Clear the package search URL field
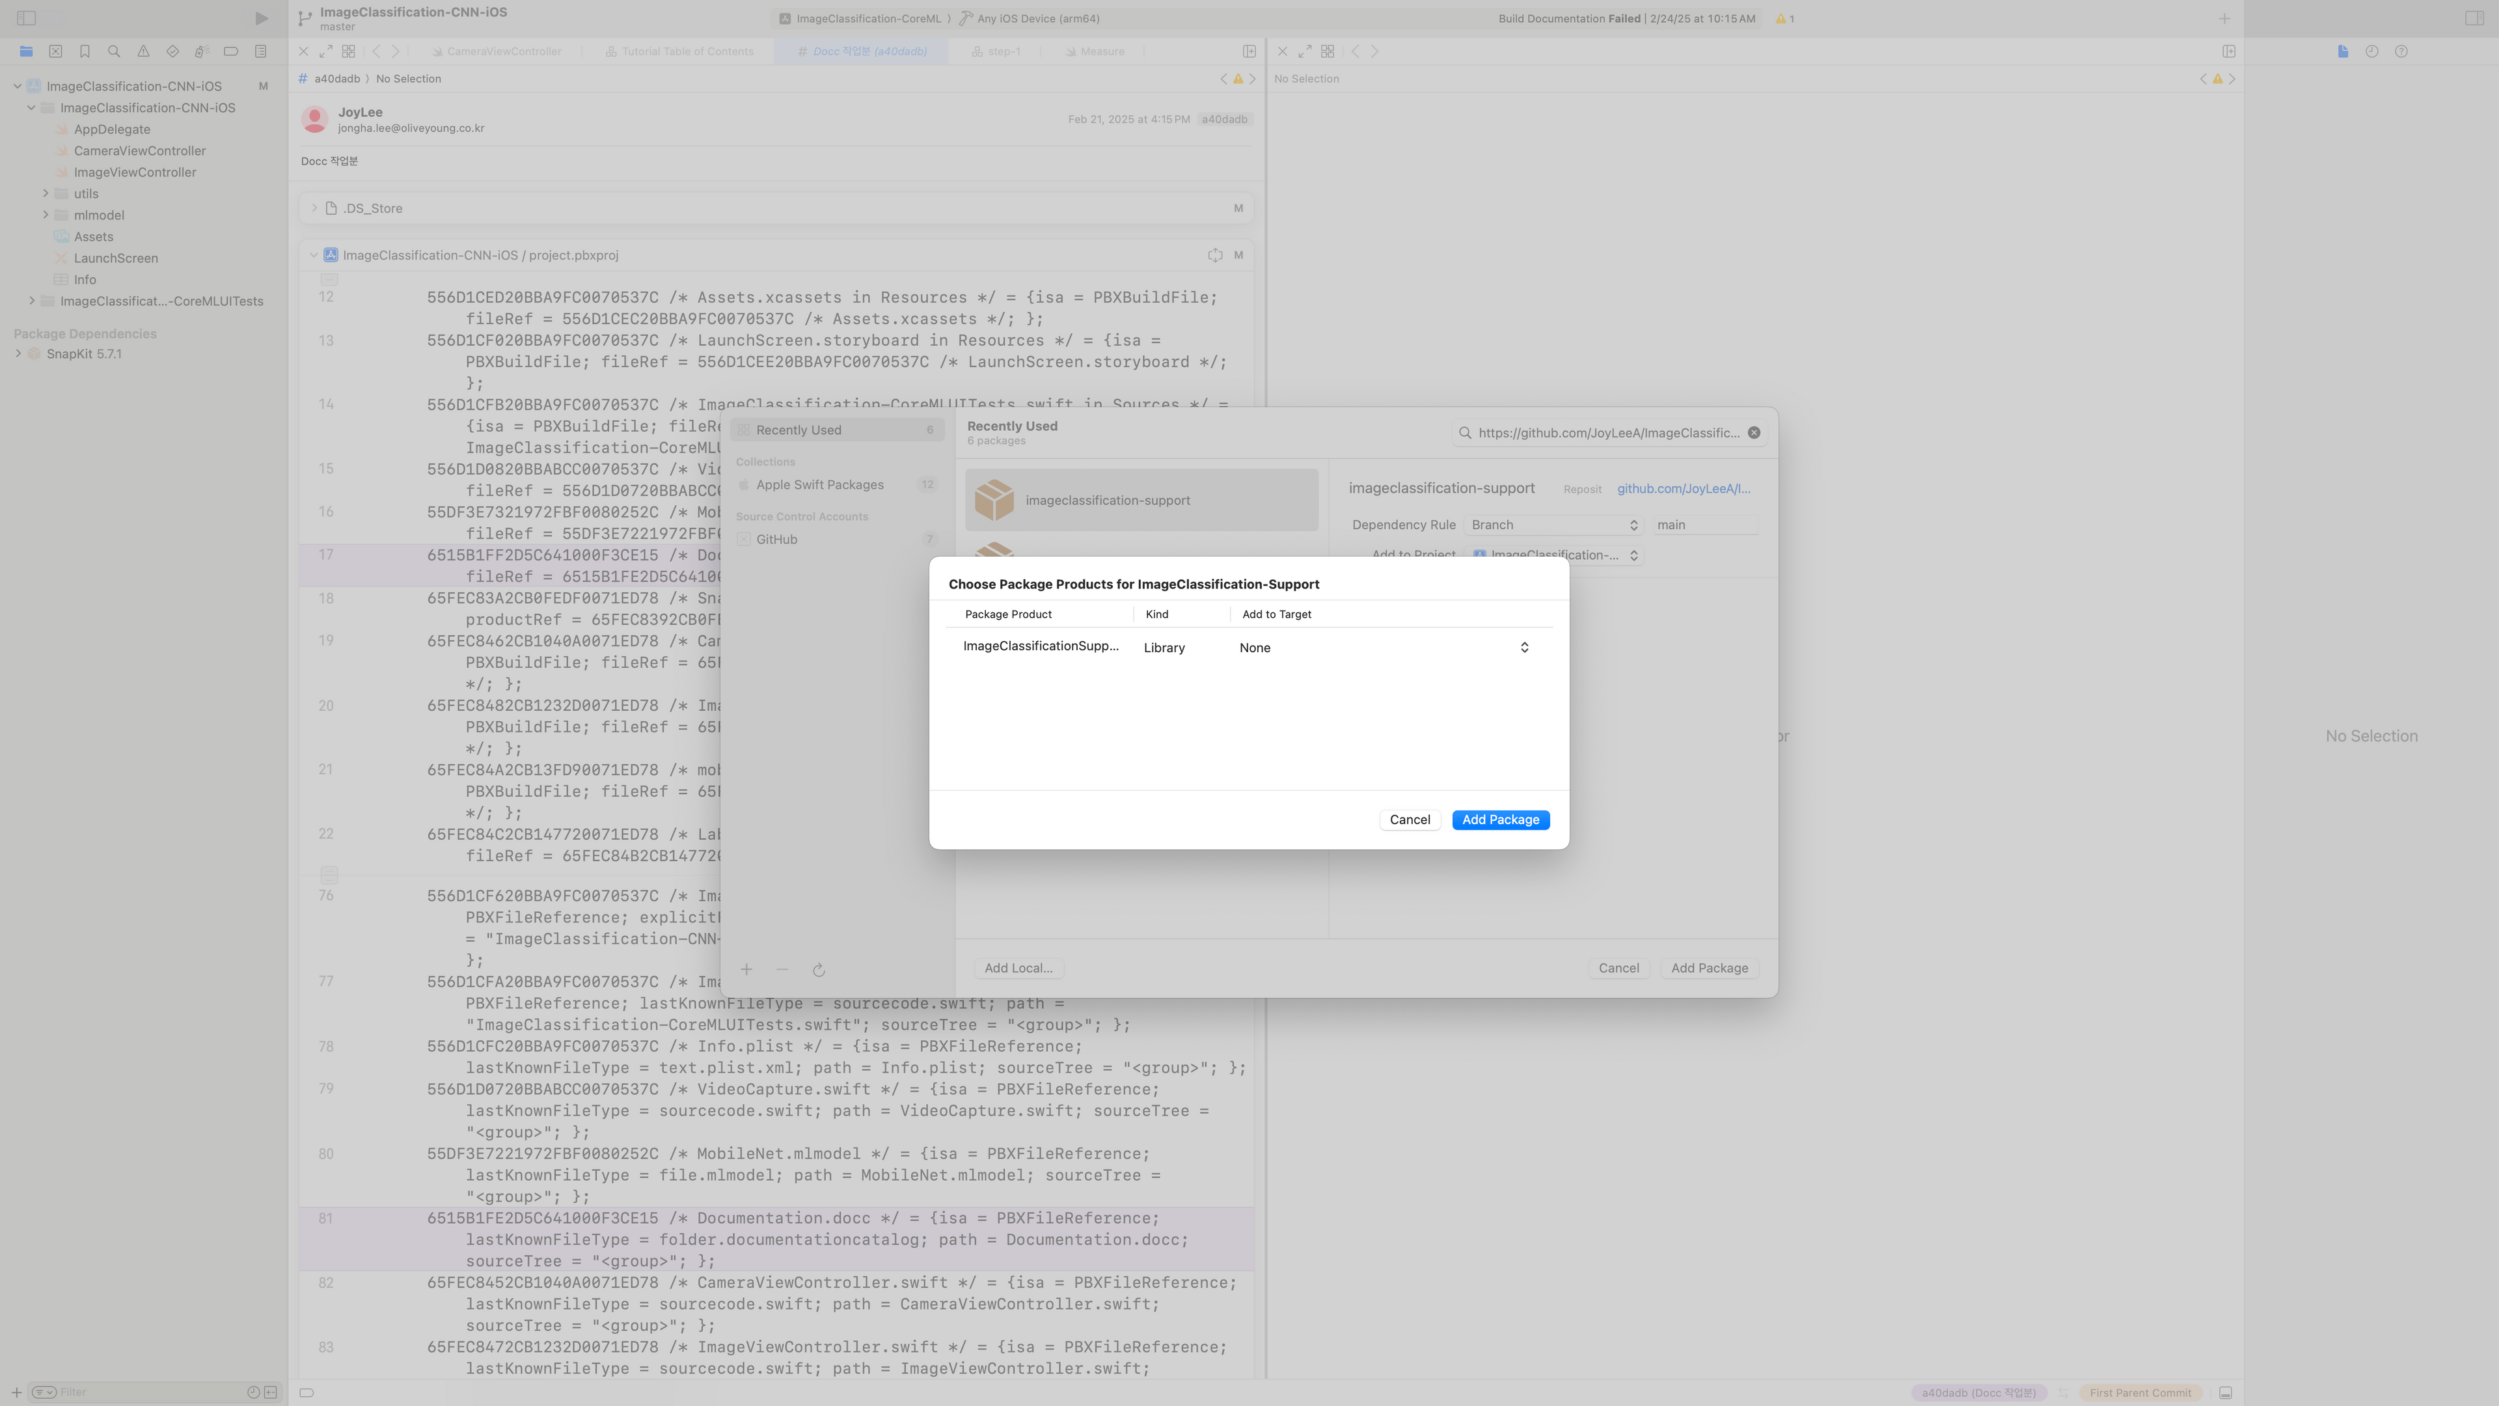Image resolution: width=2499 pixels, height=1406 pixels. point(1754,433)
